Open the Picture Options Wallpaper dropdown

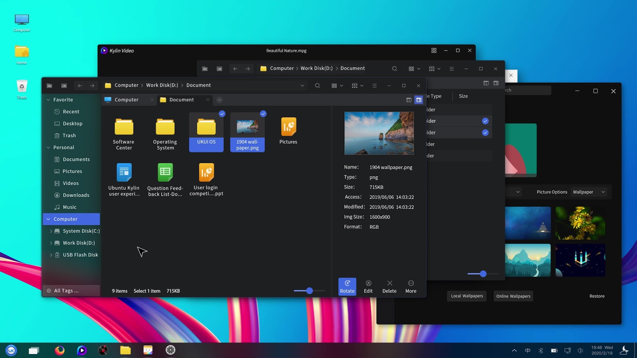588,192
